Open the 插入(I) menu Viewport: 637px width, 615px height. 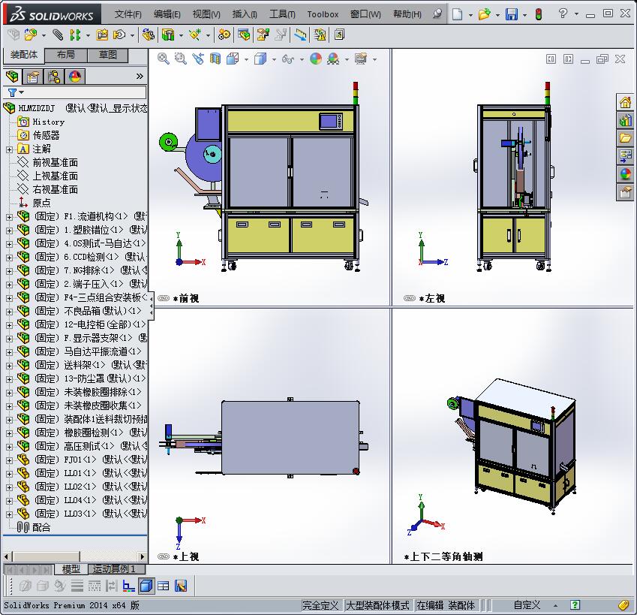(245, 14)
